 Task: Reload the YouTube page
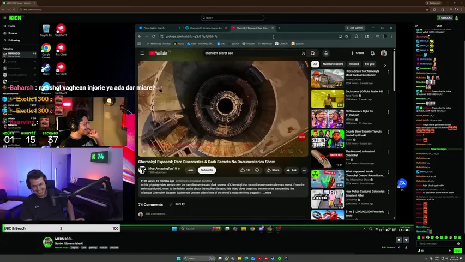[153, 36]
